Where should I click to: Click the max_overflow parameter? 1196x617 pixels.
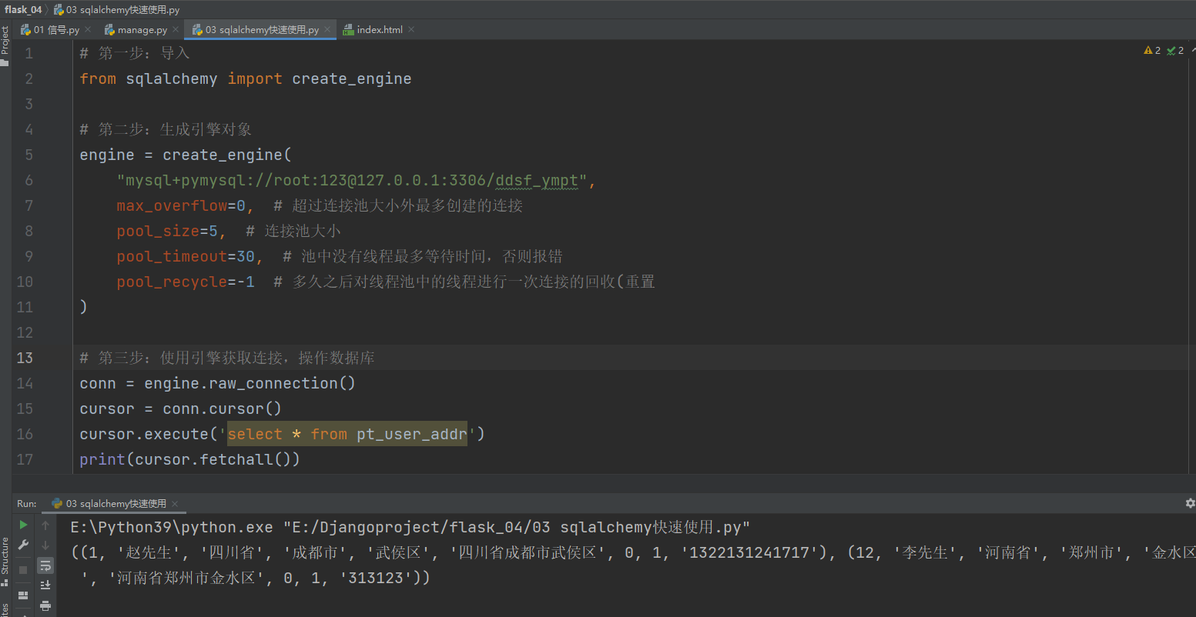tap(172, 205)
